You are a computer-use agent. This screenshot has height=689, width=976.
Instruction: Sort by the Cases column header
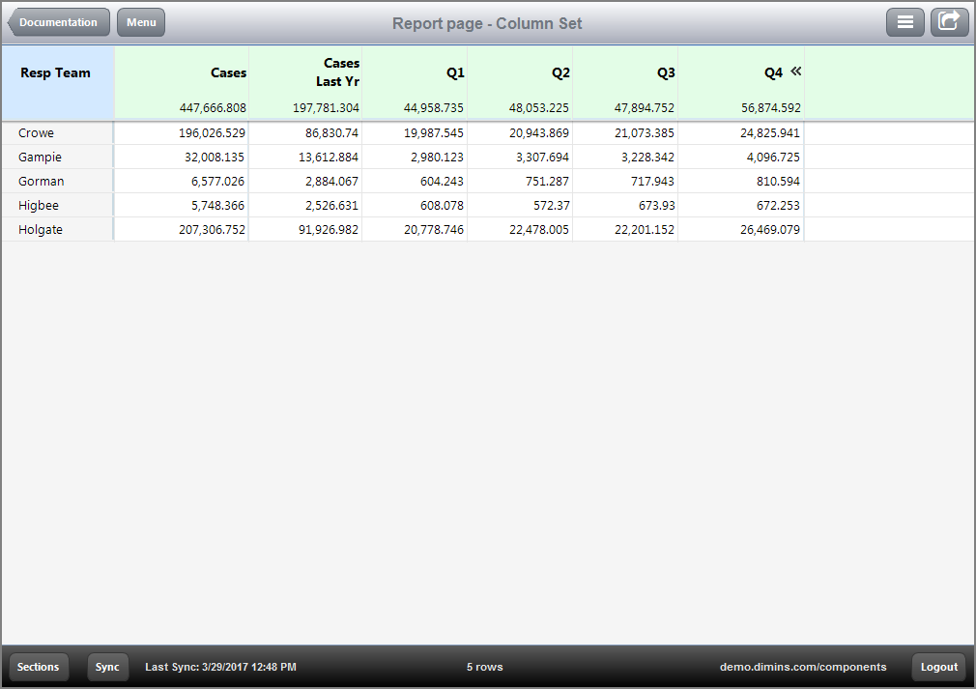[x=227, y=71]
